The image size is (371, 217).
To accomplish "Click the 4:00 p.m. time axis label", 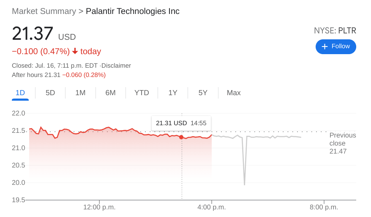I will pyautogui.click(x=212, y=207).
